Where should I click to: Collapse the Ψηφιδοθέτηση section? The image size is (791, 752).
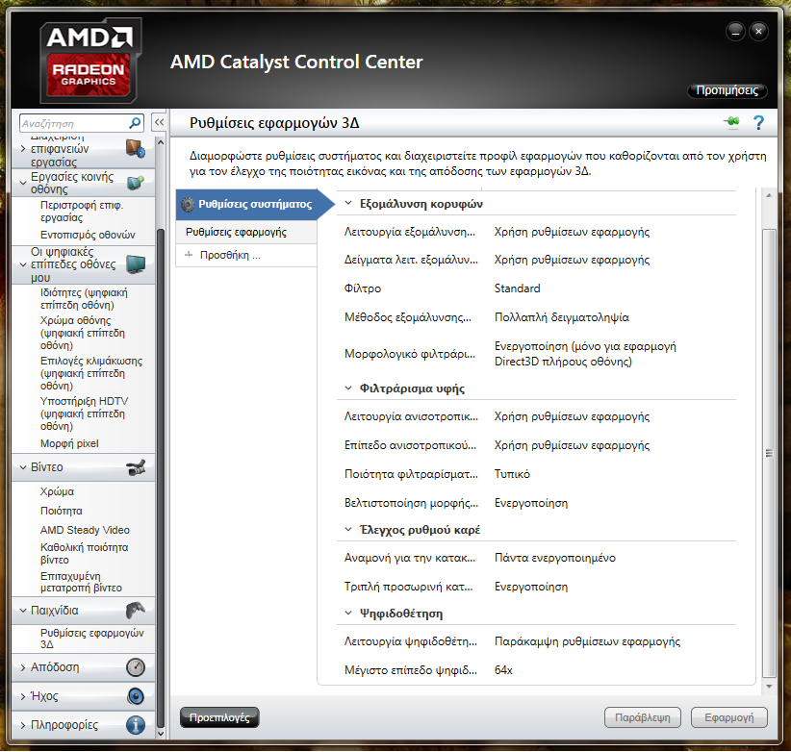348,613
